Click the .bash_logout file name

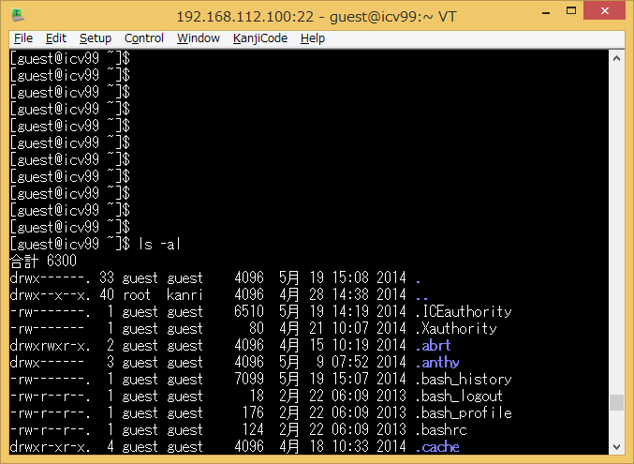[459, 396]
